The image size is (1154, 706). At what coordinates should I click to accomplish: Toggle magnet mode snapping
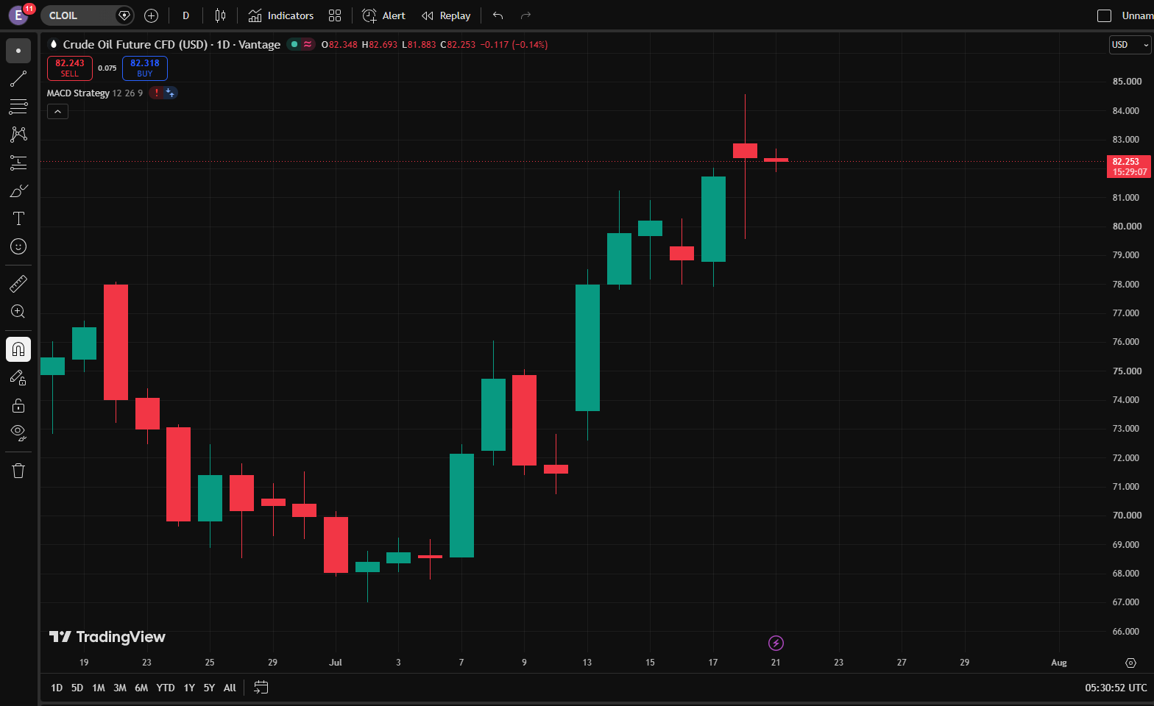(18, 349)
